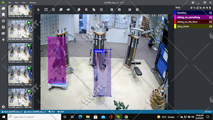
Task: Save the project with the disk icon
Action: (x=130, y=9)
